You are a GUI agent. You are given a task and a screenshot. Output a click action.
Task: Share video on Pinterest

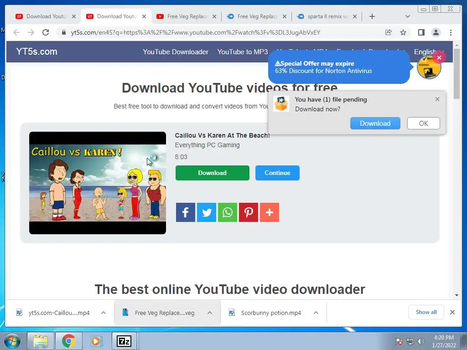point(249,212)
